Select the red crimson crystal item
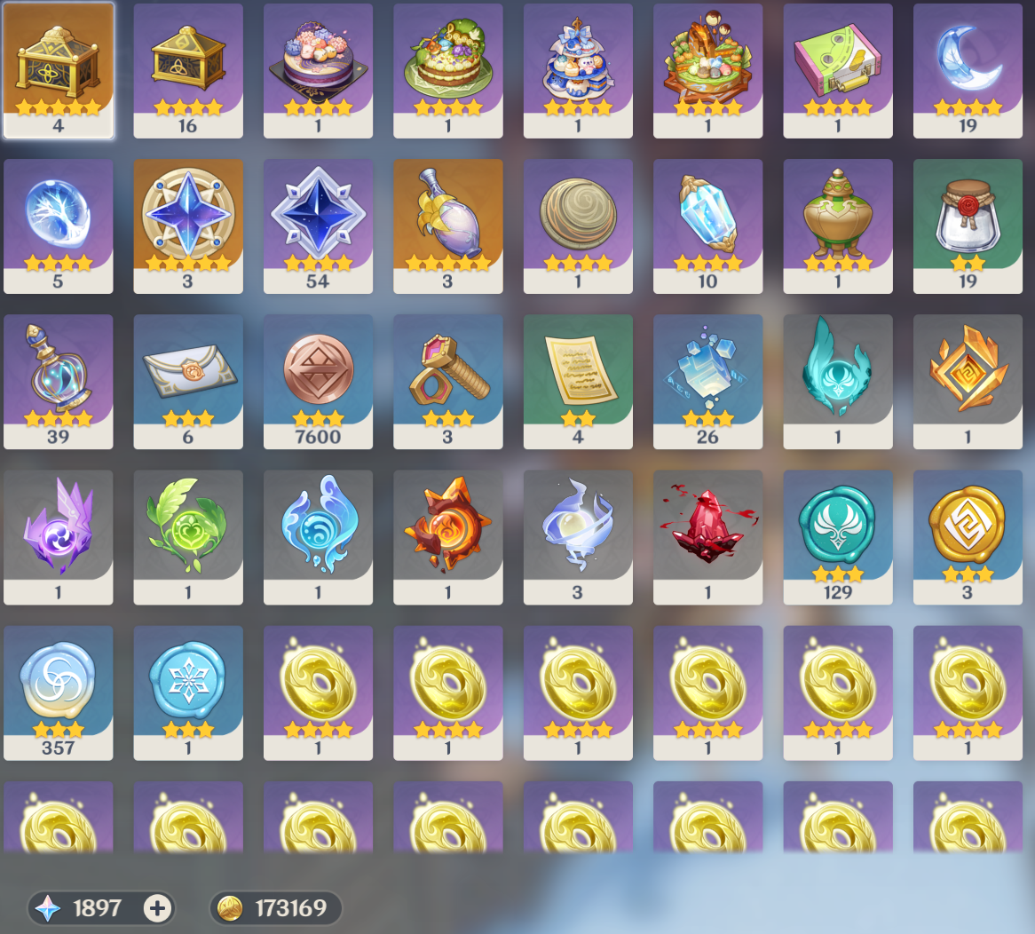The width and height of the screenshot is (1035, 934). pos(708,537)
